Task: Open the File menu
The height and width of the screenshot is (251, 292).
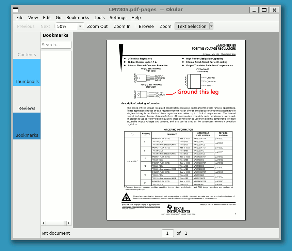Action: tap(20, 18)
